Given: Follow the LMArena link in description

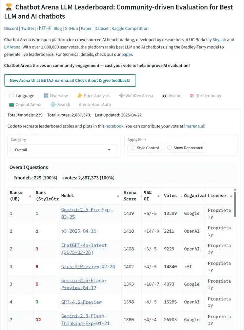Looking at the screenshot, I should [x=12, y=47].
